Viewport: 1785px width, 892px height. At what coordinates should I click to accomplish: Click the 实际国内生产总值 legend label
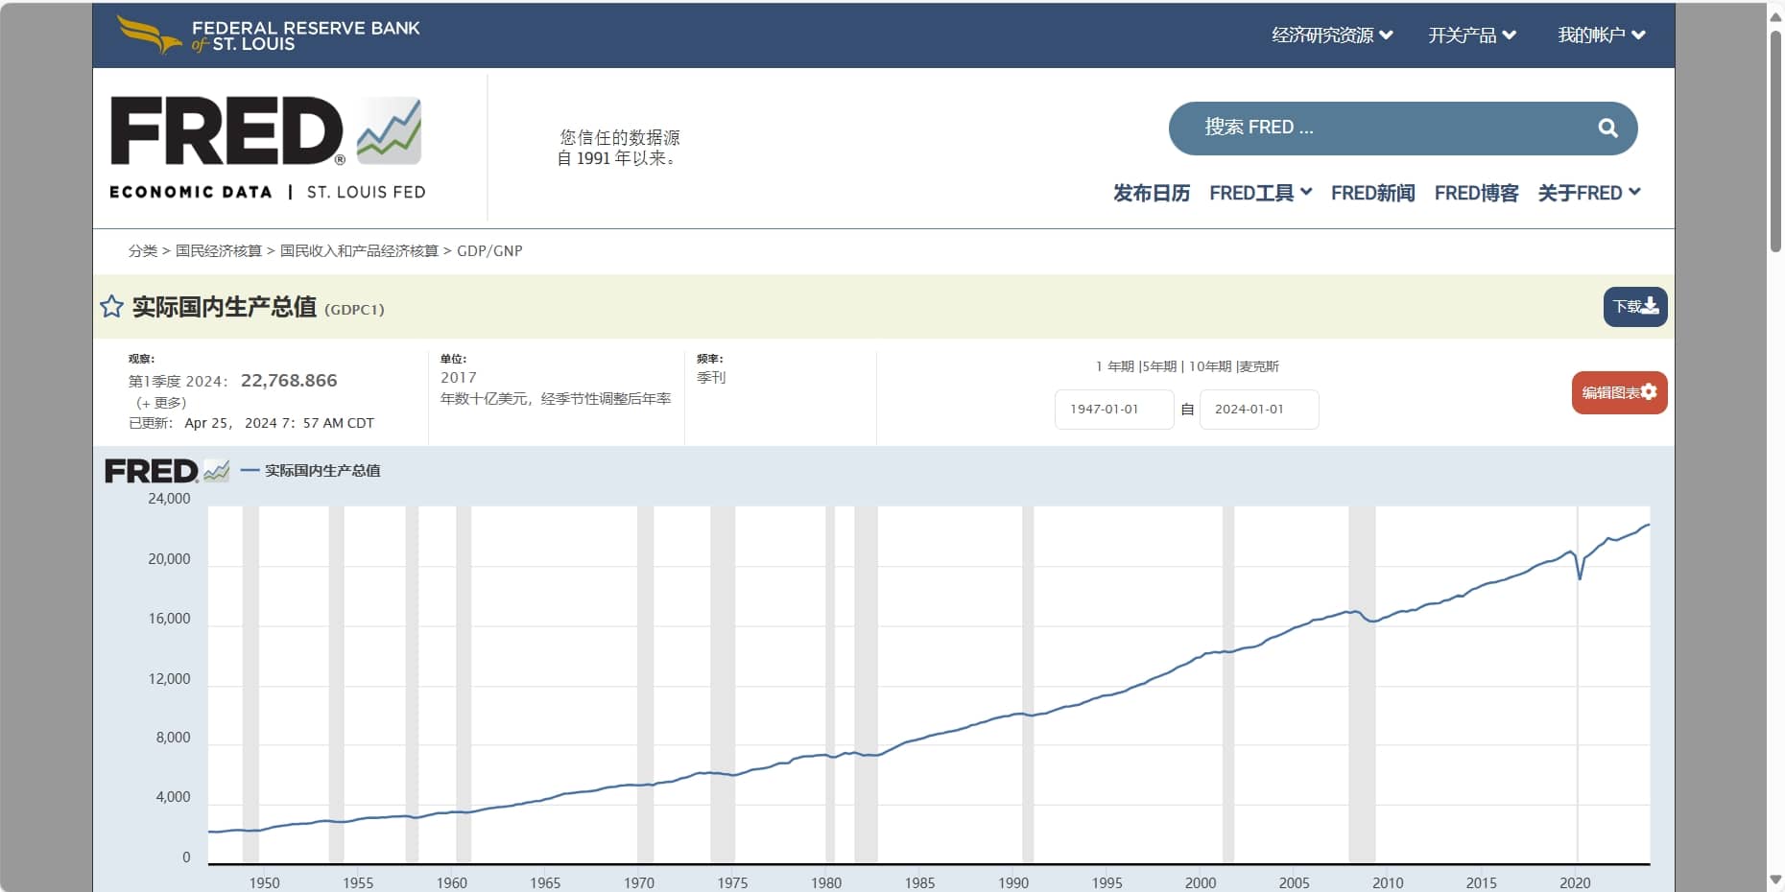click(322, 470)
